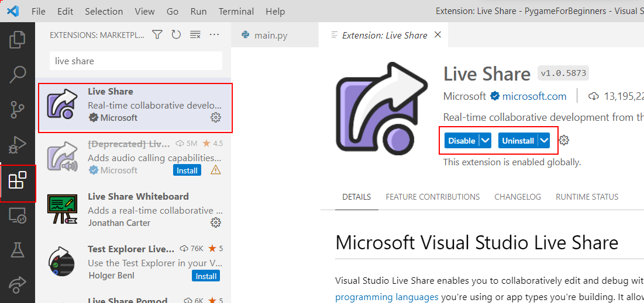Install the deprecated Live Share Audio extension
The height and width of the screenshot is (303, 644).
pyautogui.click(x=187, y=170)
